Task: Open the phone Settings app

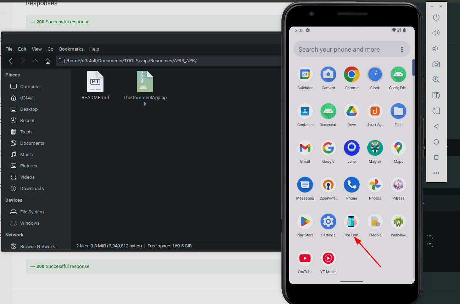Action: (328, 222)
